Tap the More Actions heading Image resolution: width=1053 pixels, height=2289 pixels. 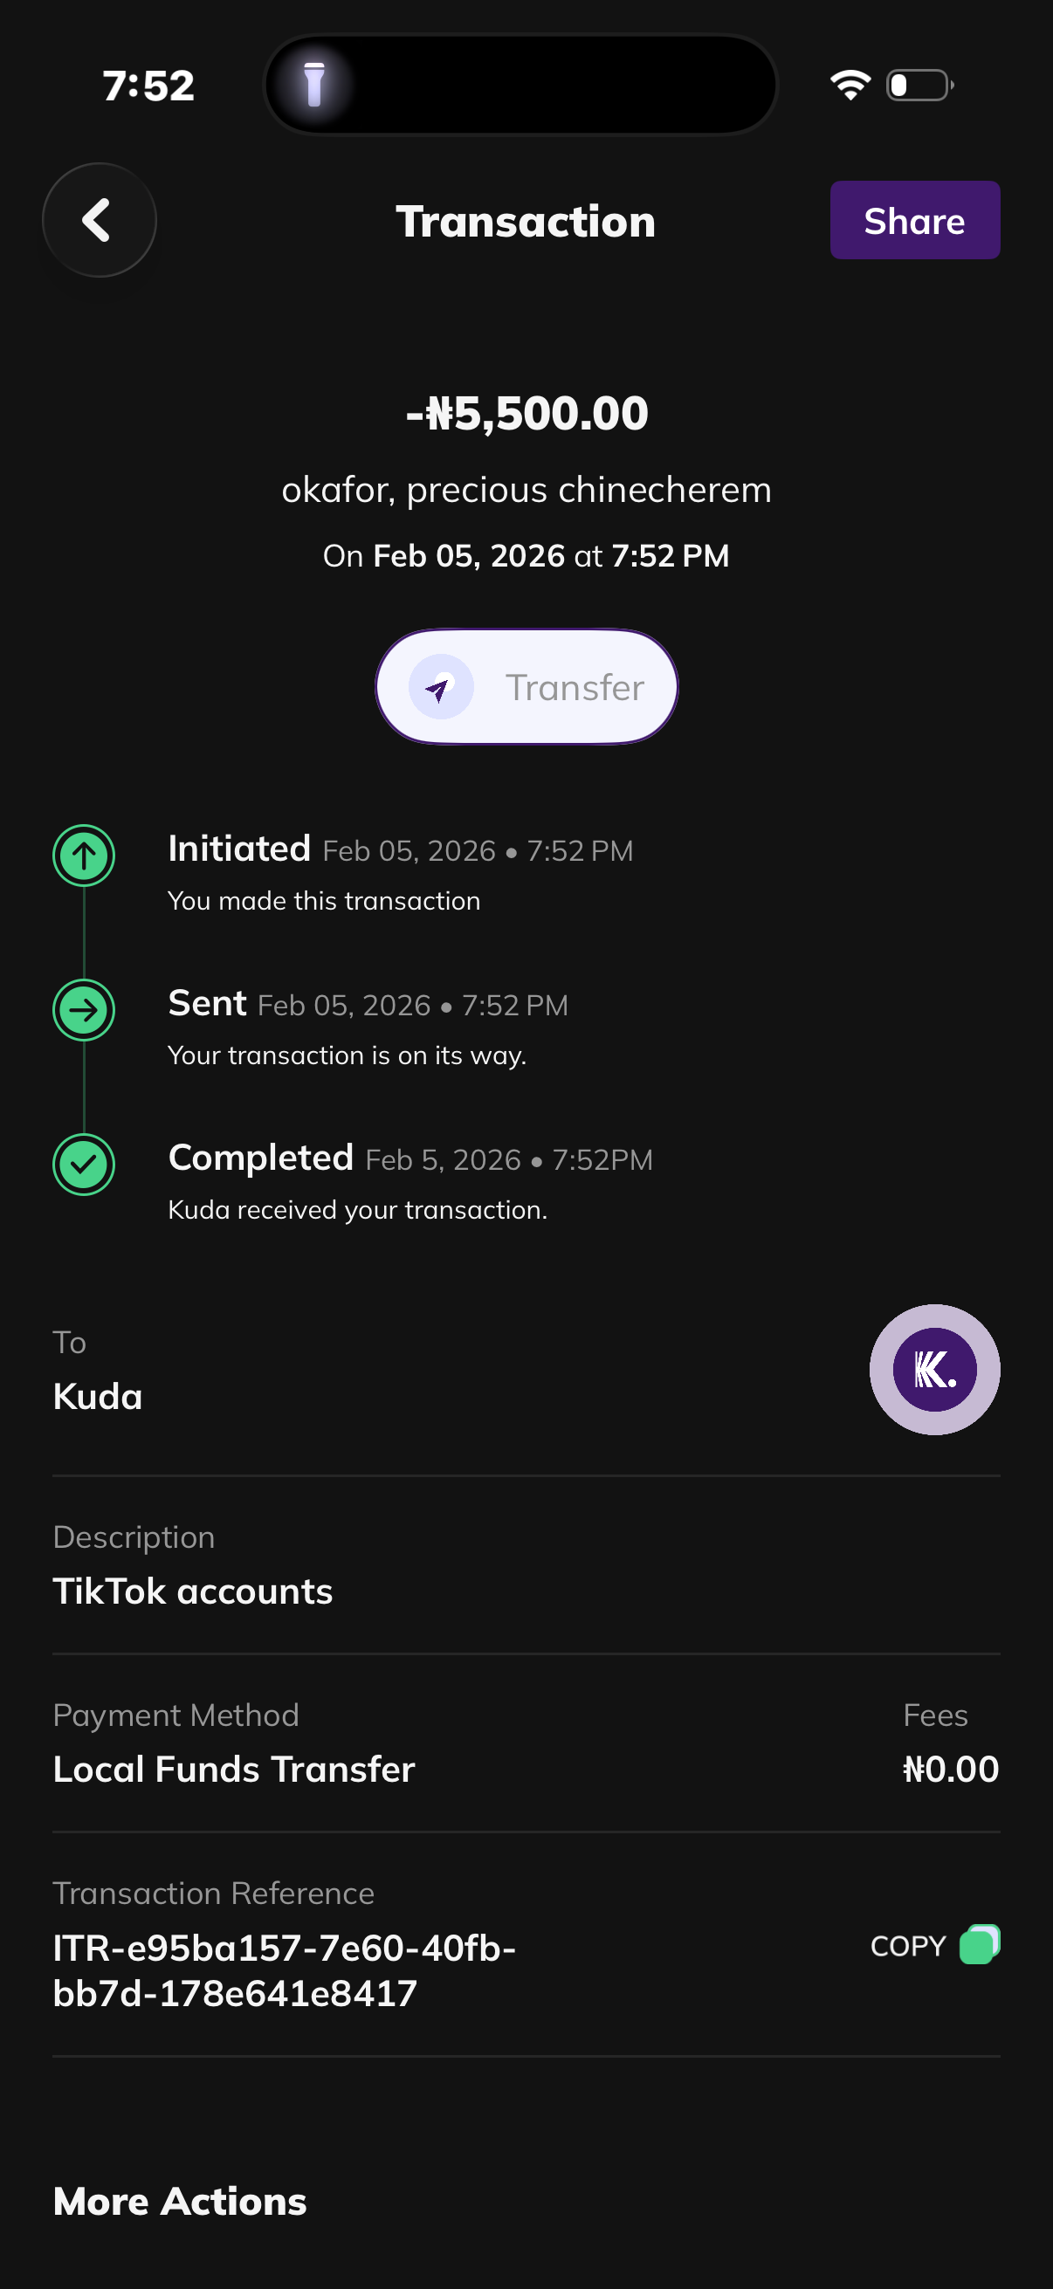point(180,2201)
